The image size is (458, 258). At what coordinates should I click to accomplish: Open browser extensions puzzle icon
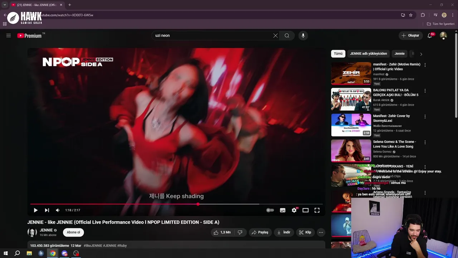click(x=423, y=15)
